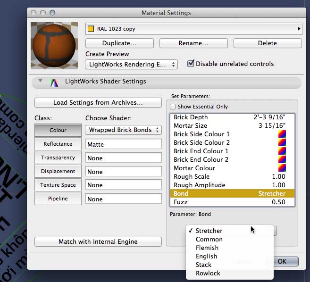The image size is (310, 282).
Task: Click the material preview sphere thumbnail
Action: 54,46
